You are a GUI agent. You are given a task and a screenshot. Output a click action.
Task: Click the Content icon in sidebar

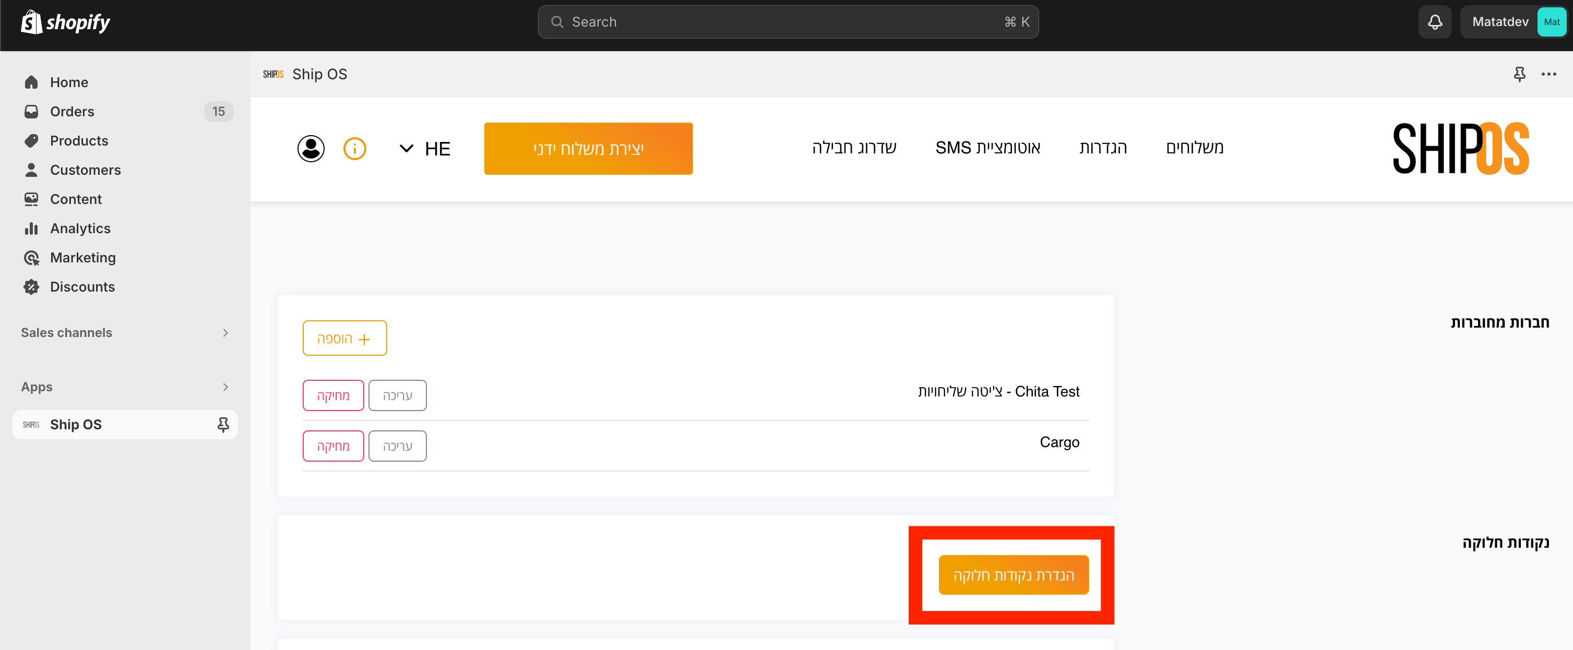31,199
